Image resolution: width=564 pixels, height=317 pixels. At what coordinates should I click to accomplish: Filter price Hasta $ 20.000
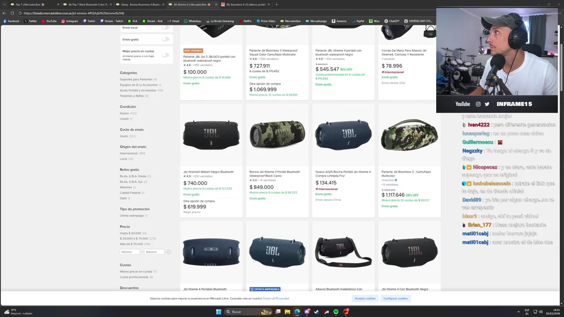point(130,233)
